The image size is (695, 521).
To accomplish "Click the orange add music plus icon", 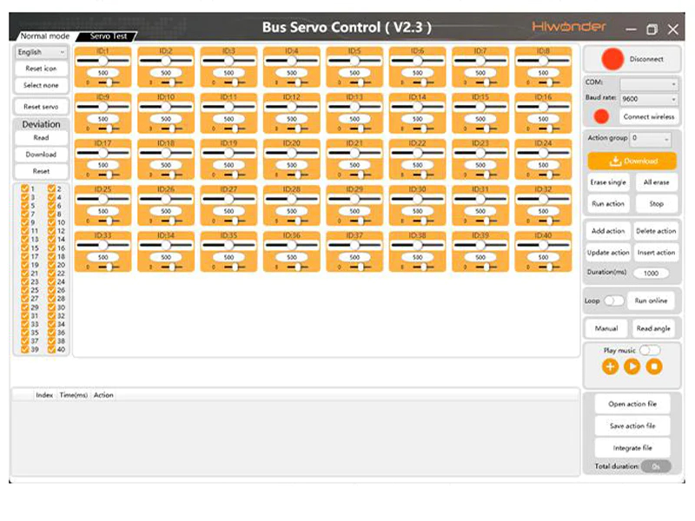I will pyautogui.click(x=610, y=366).
